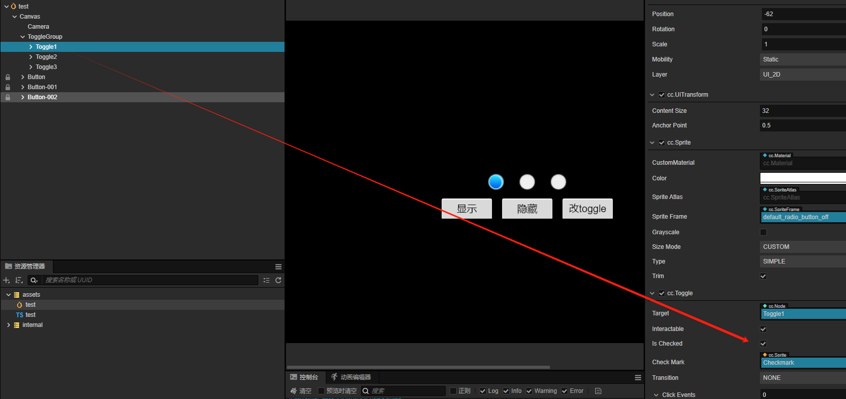Expand the Button-001 node

tap(23, 87)
